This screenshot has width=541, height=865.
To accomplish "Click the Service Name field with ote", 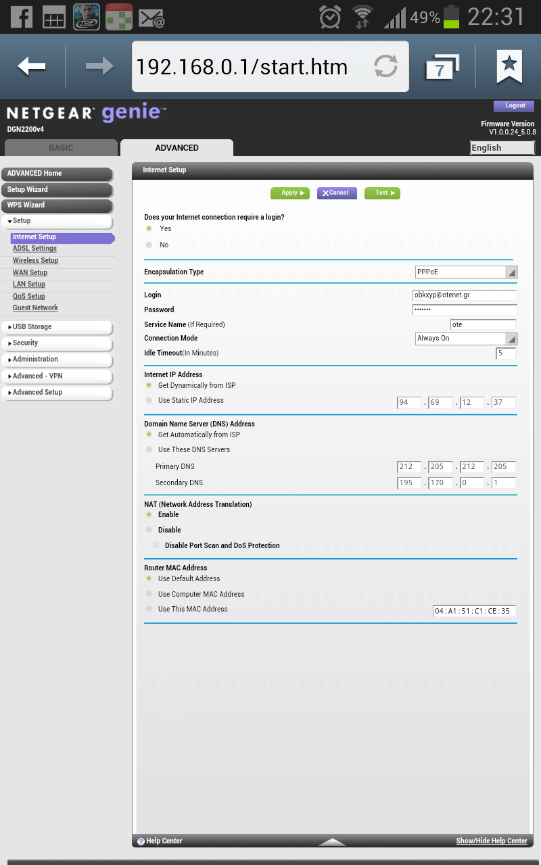I will (483, 325).
